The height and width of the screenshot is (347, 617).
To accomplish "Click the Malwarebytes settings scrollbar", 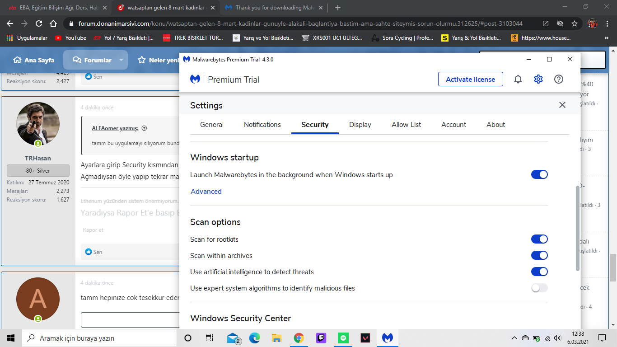I will tap(578, 228).
